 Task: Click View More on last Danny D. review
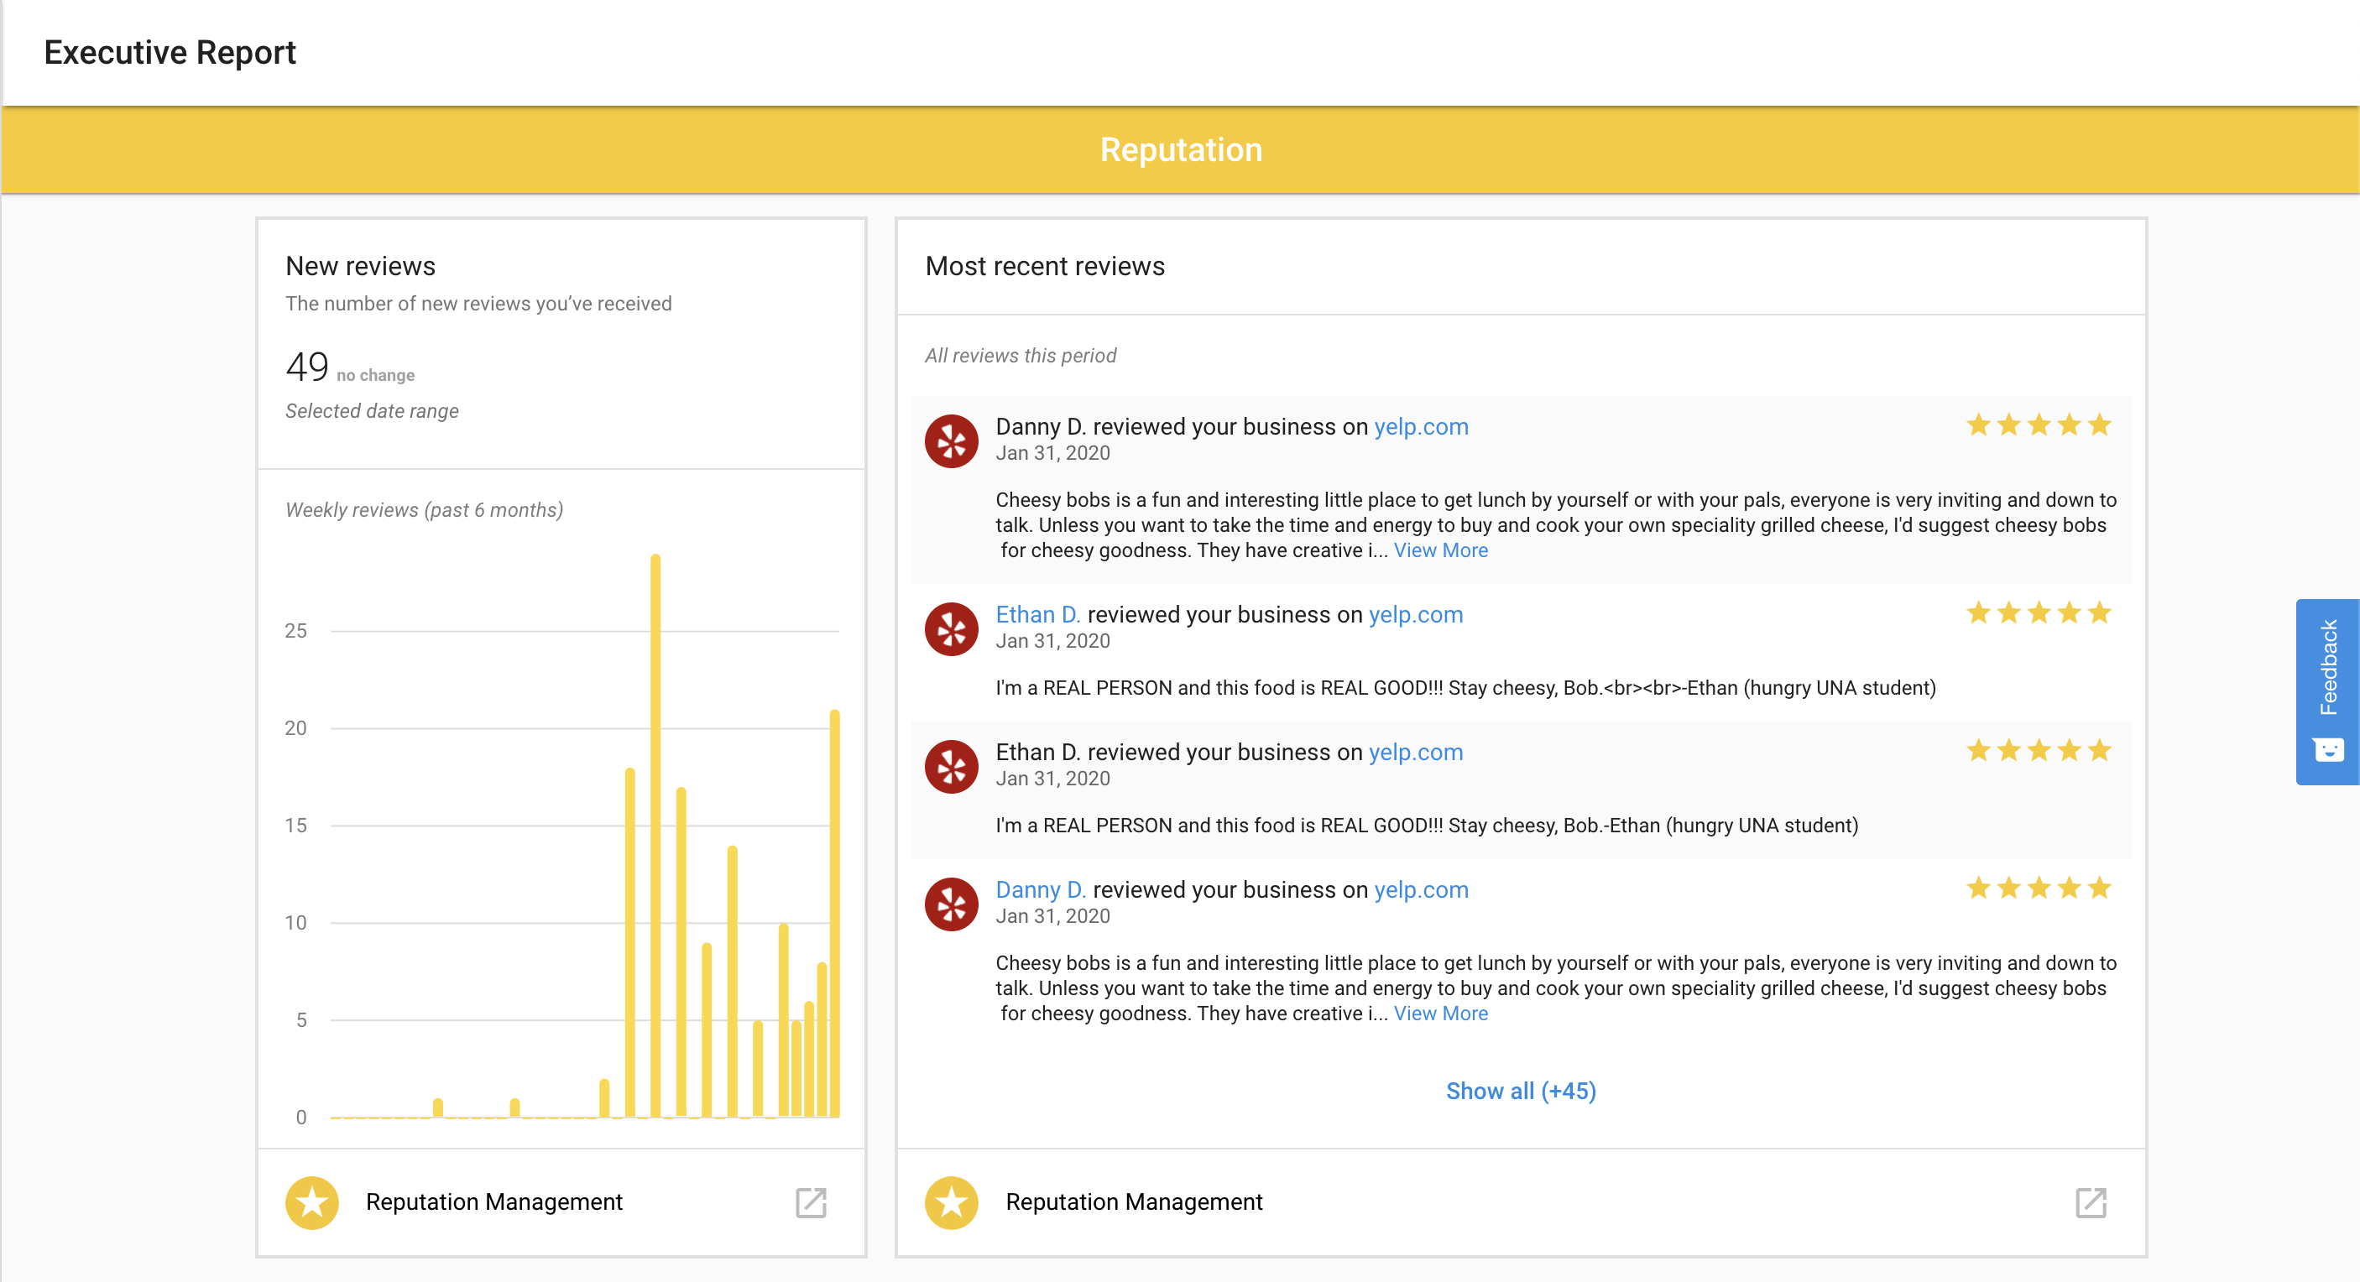click(x=1440, y=1014)
